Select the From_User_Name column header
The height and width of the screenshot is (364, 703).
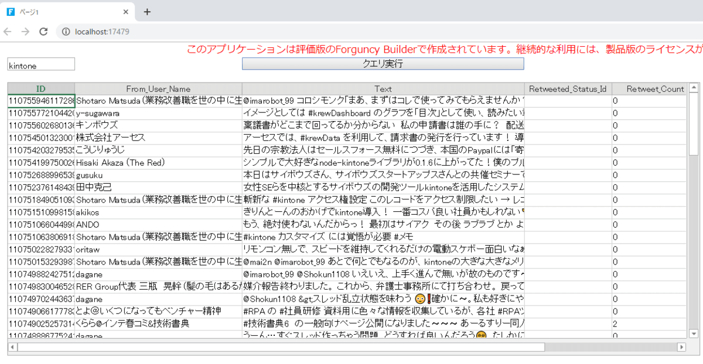pyautogui.click(x=159, y=89)
